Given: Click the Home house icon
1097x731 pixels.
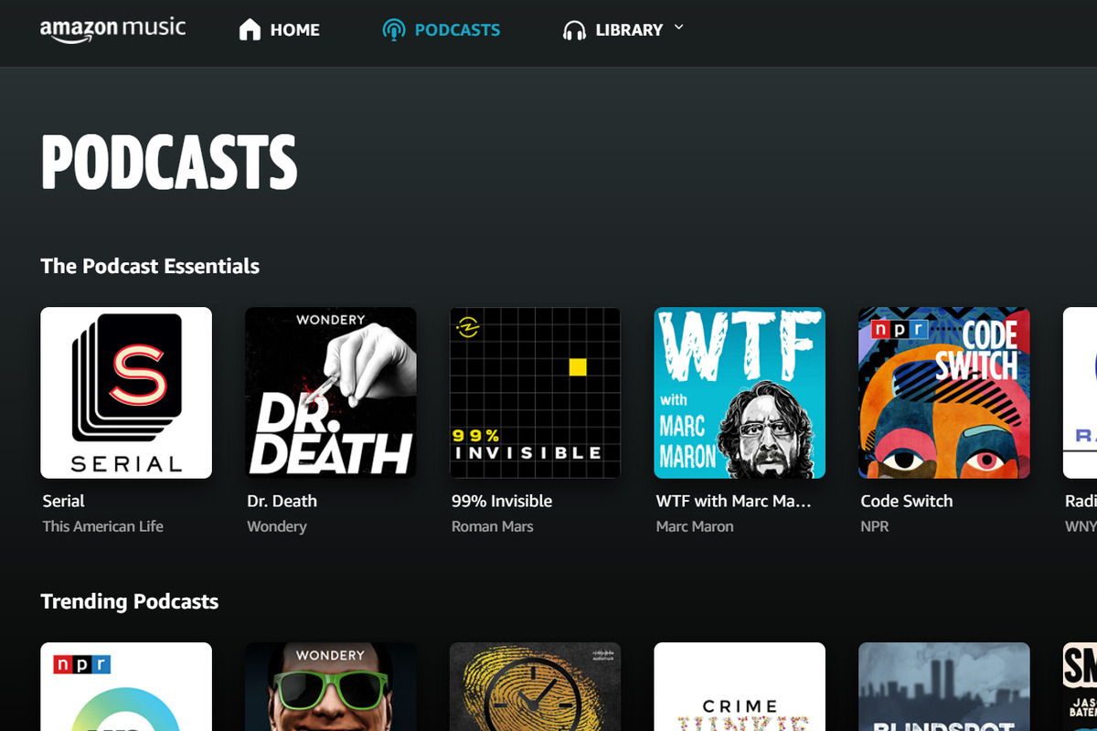Looking at the screenshot, I should click(x=248, y=28).
